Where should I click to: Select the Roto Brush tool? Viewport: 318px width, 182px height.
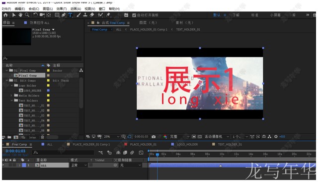tap(100, 15)
